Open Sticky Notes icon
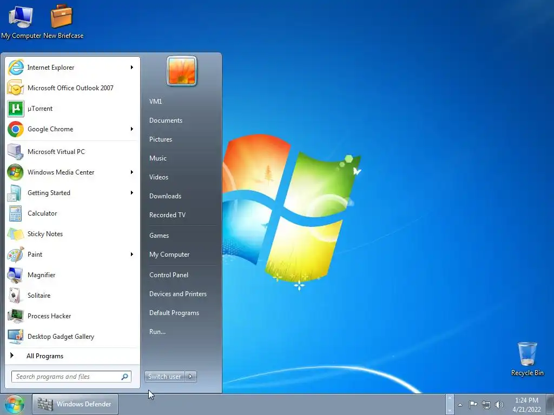 click(x=16, y=234)
